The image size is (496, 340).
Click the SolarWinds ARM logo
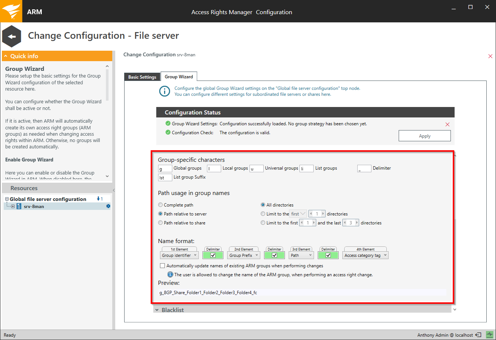[x=11, y=11]
